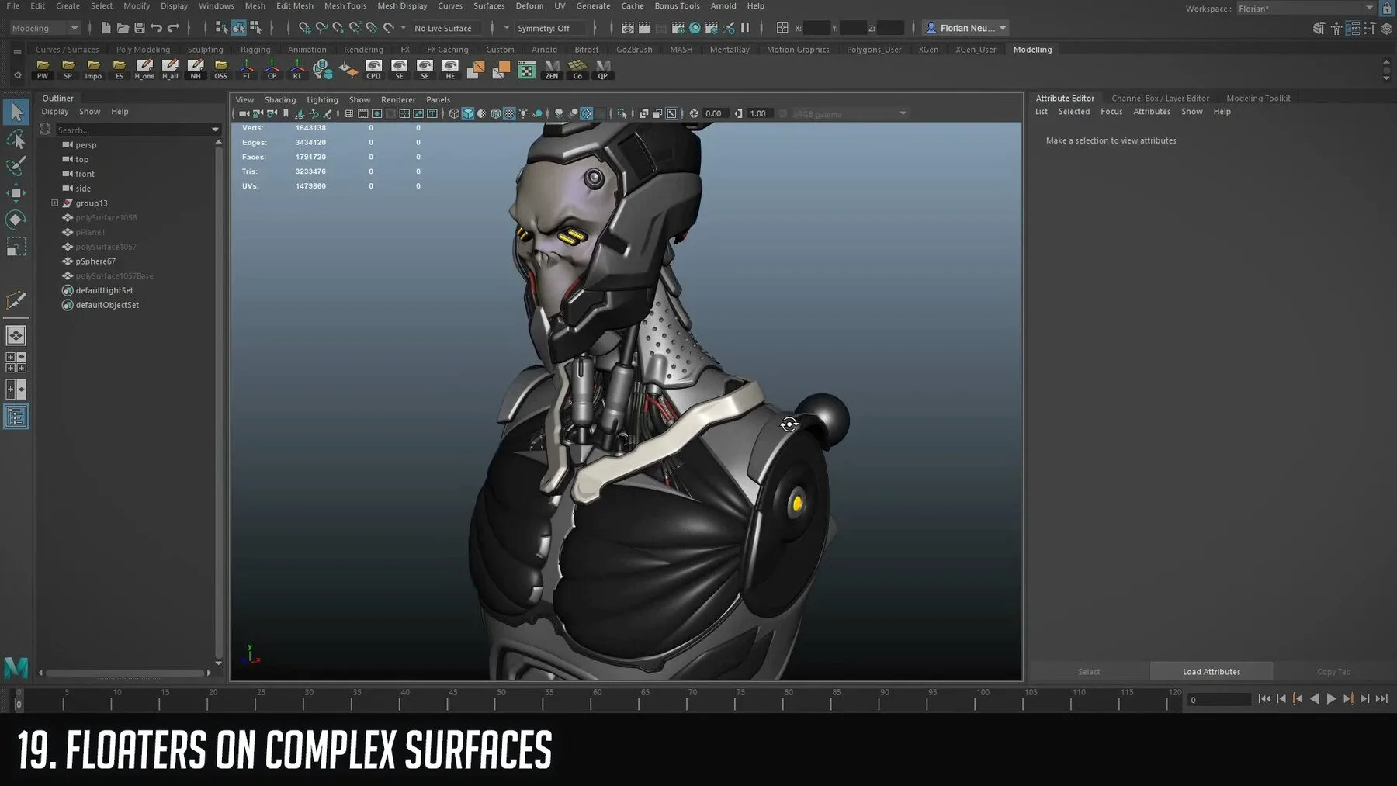
Task: Redo the last action
Action: tap(174, 28)
